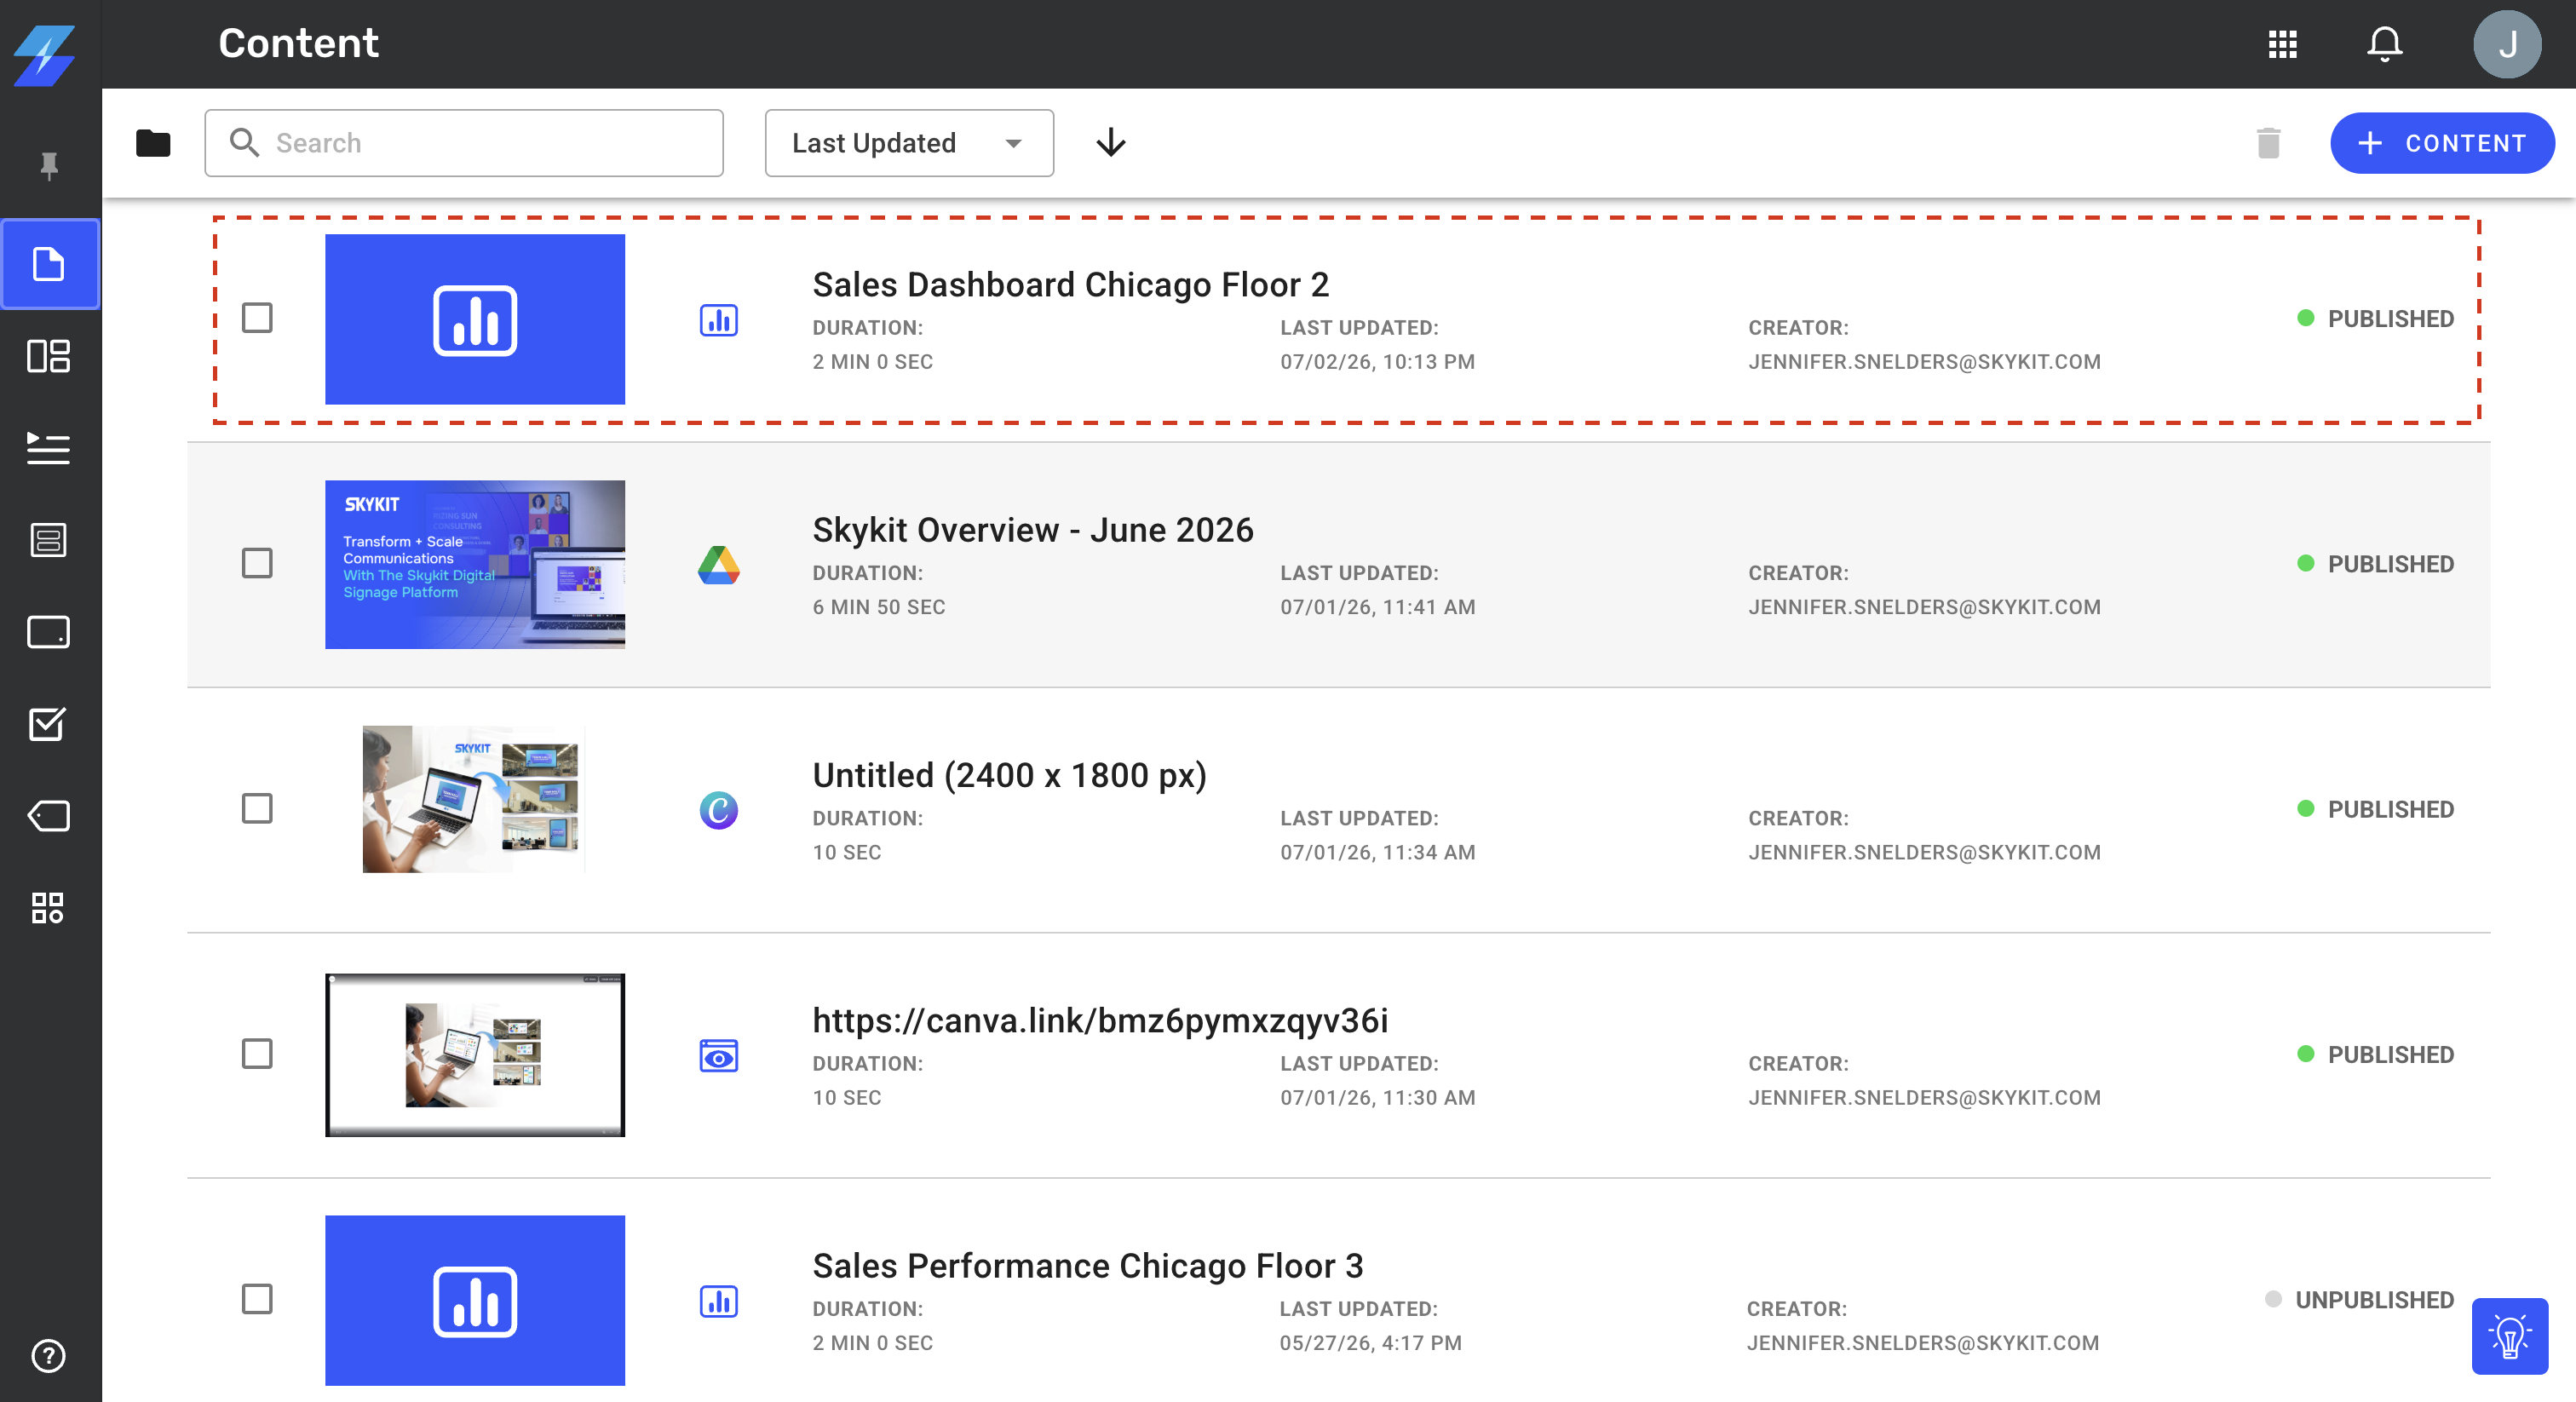Click the Skykit lightning logo
The width and height of the screenshot is (2576, 1402).
(44, 56)
